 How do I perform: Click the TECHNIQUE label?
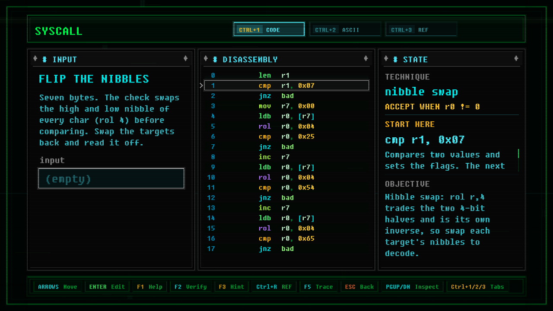(407, 77)
